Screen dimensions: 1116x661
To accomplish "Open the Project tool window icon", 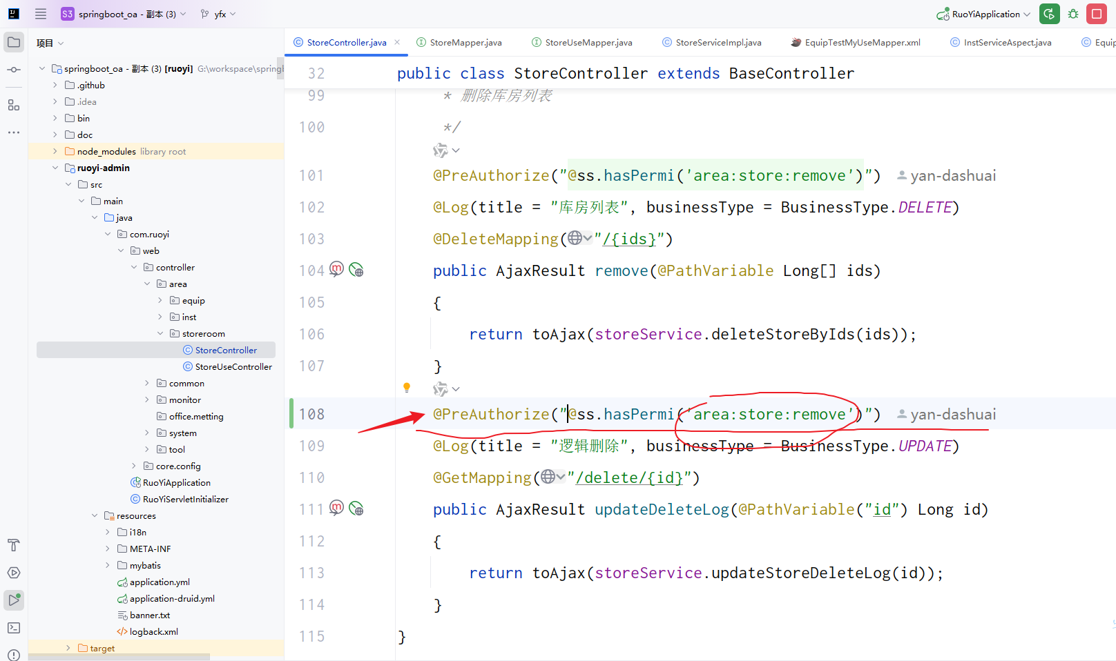I will tap(14, 43).
